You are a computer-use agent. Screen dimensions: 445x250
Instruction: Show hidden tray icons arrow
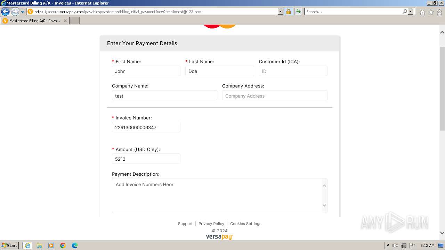coord(388,245)
